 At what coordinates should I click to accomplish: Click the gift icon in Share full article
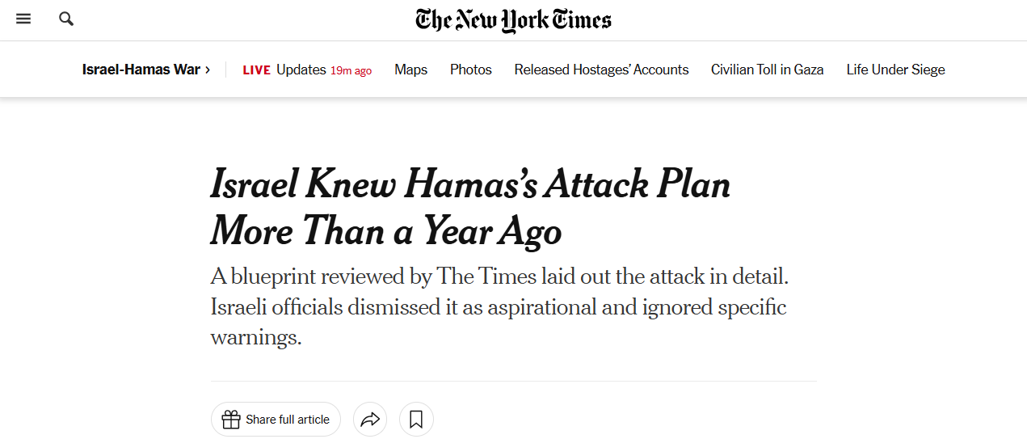point(231,420)
